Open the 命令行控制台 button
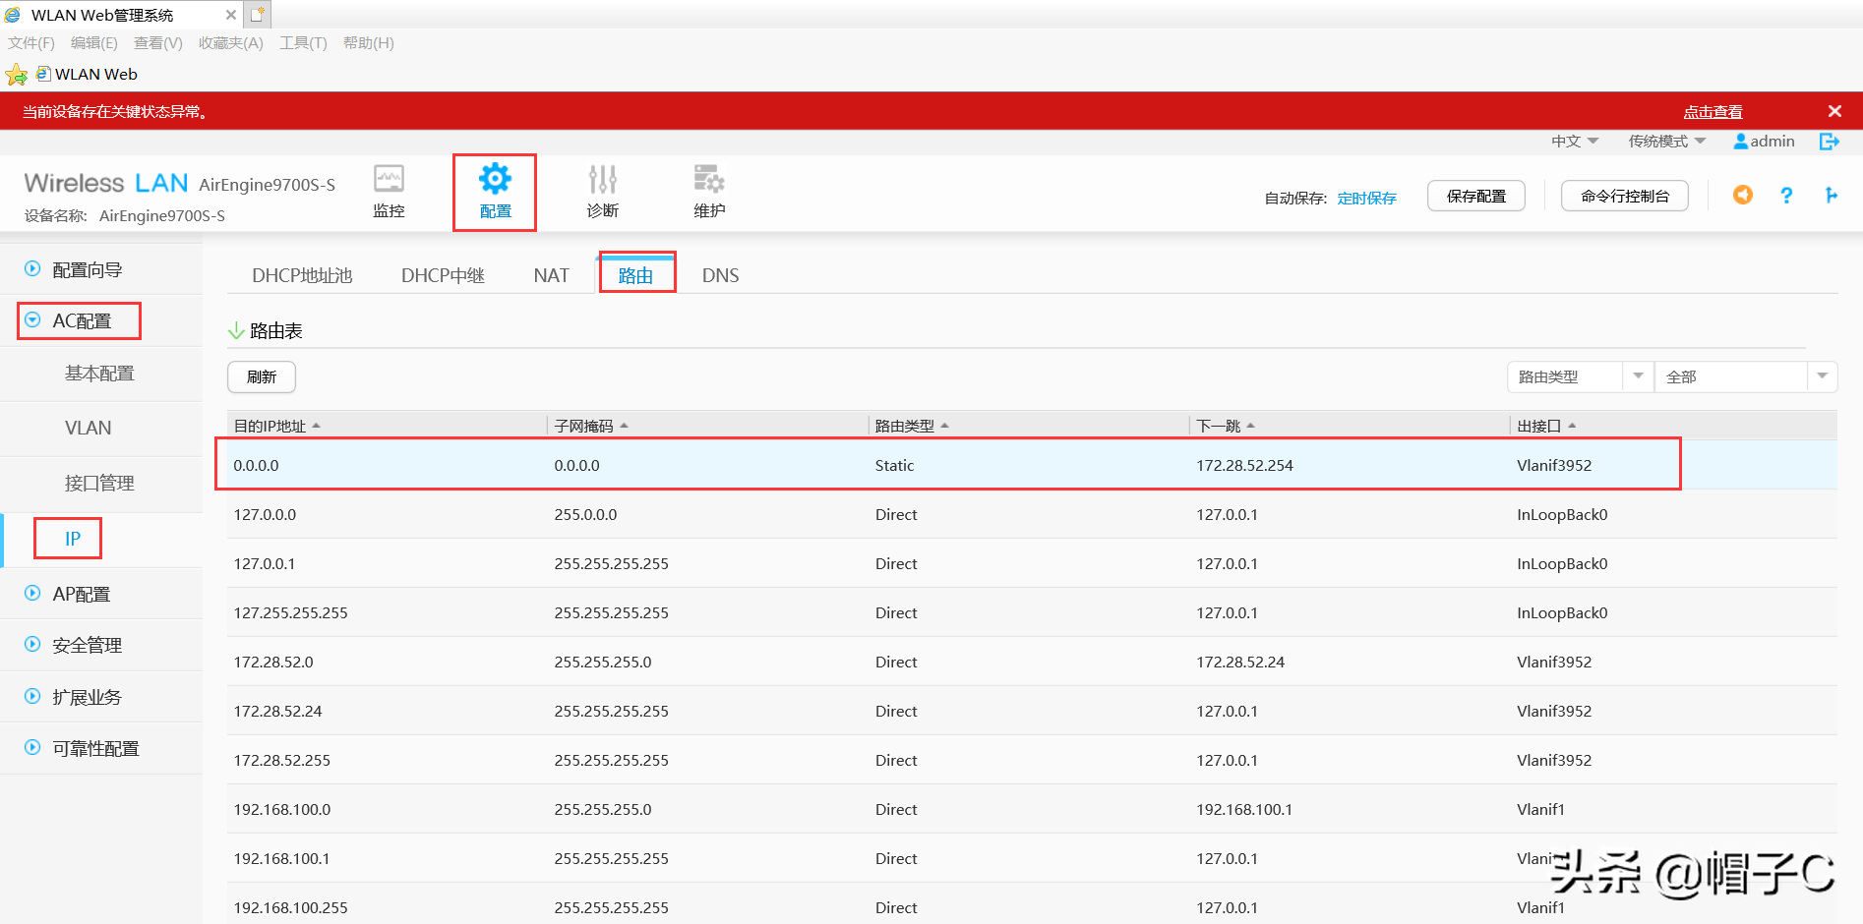The width and height of the screenshot is (1863, 924). coord(1625,196)
